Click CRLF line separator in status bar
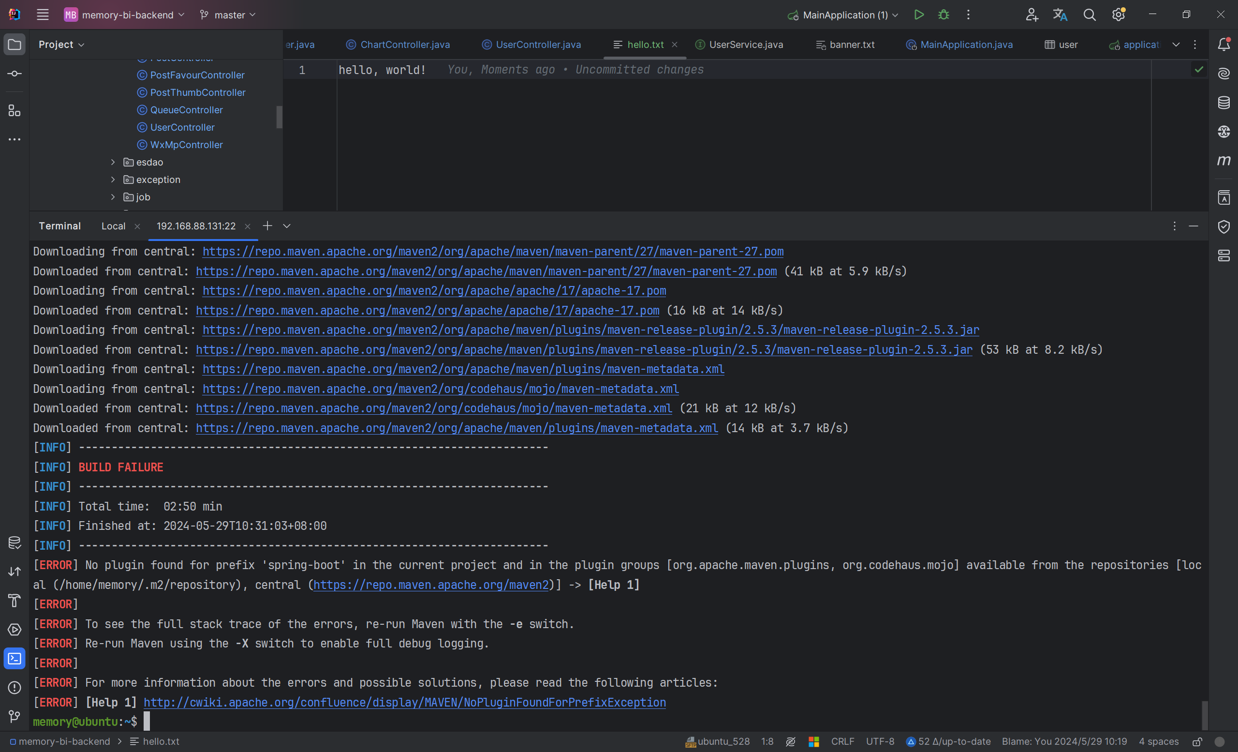This screenshot has width=1238, height=752. pos(842,741)
